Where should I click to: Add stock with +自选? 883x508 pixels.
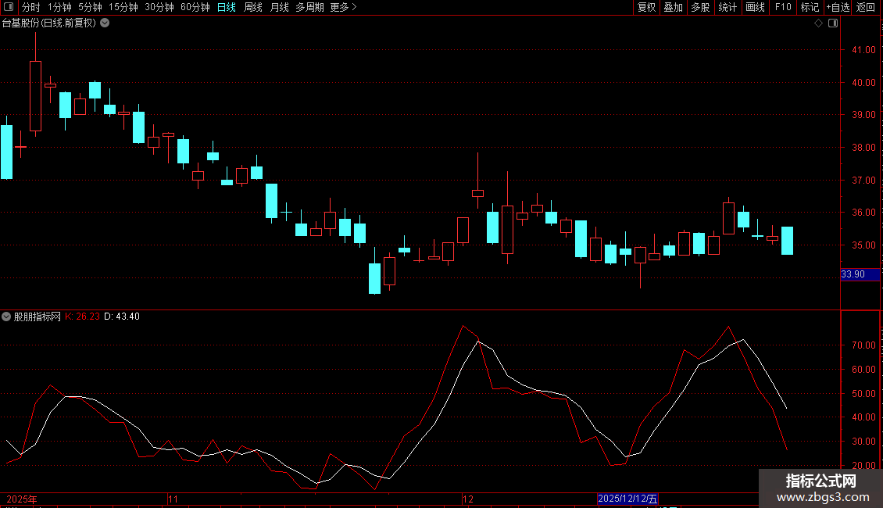838,7
